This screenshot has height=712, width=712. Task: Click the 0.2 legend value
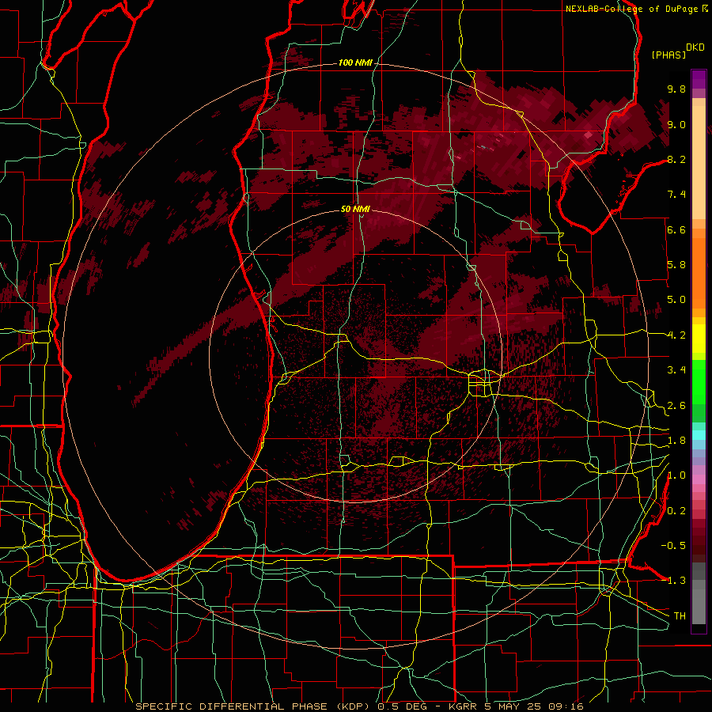(x=676, y=511)
